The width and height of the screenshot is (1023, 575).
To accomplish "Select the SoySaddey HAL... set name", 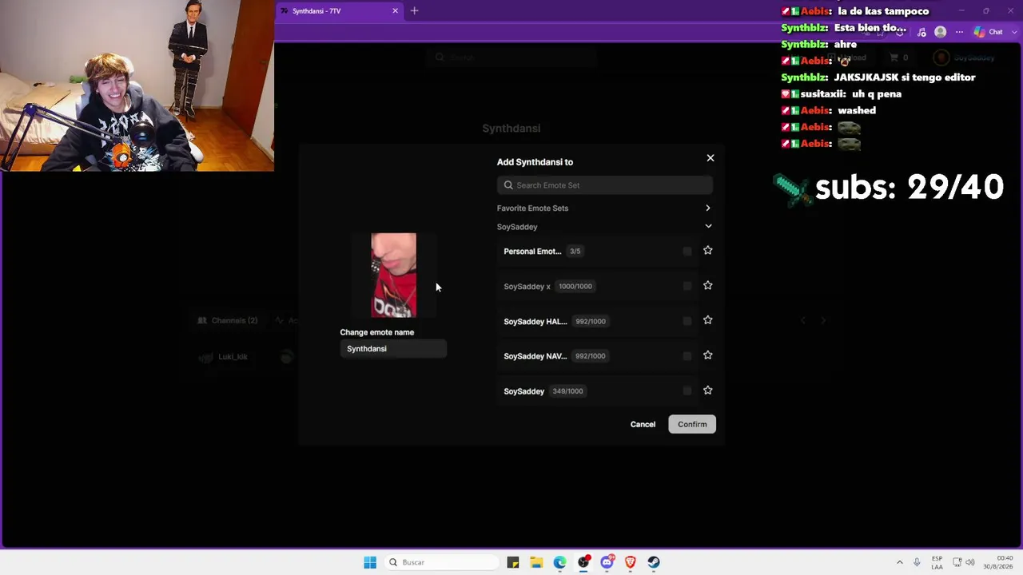I will 535,322.
